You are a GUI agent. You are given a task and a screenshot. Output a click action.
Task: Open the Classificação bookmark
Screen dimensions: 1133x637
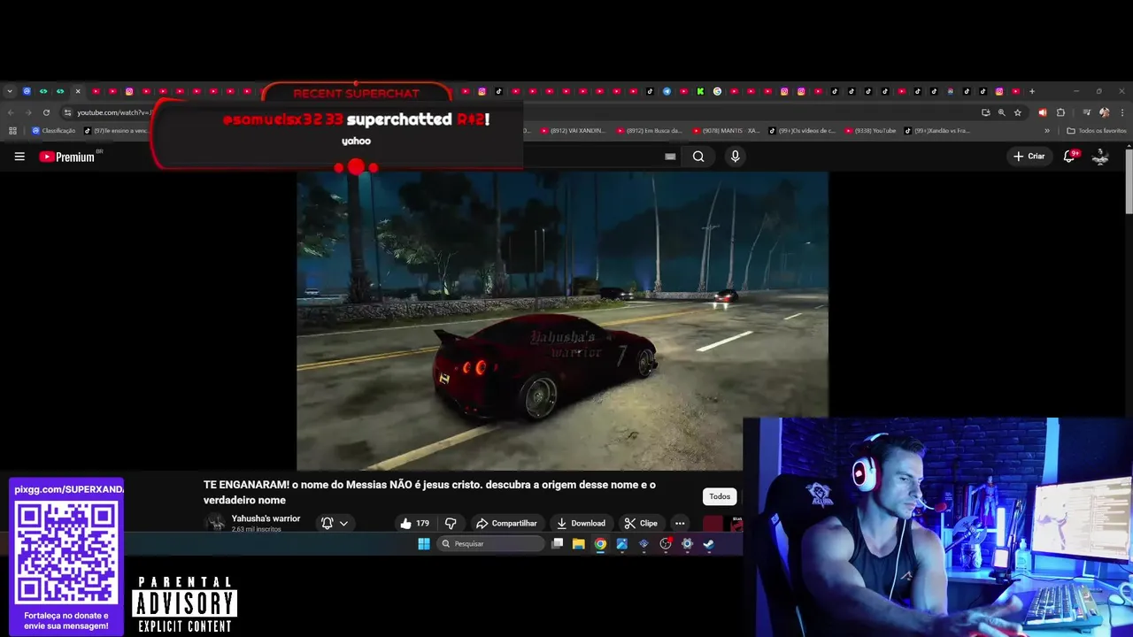53,131
